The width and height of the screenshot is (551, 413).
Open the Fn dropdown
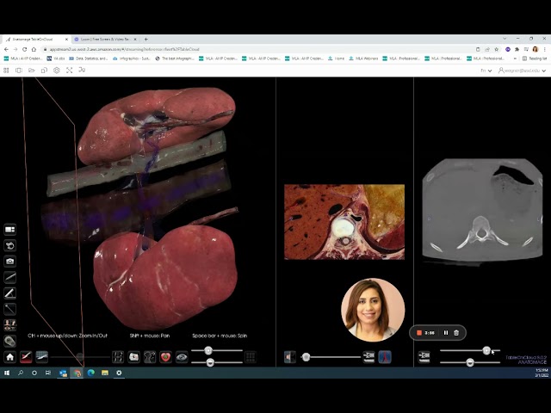click(486, 71)
